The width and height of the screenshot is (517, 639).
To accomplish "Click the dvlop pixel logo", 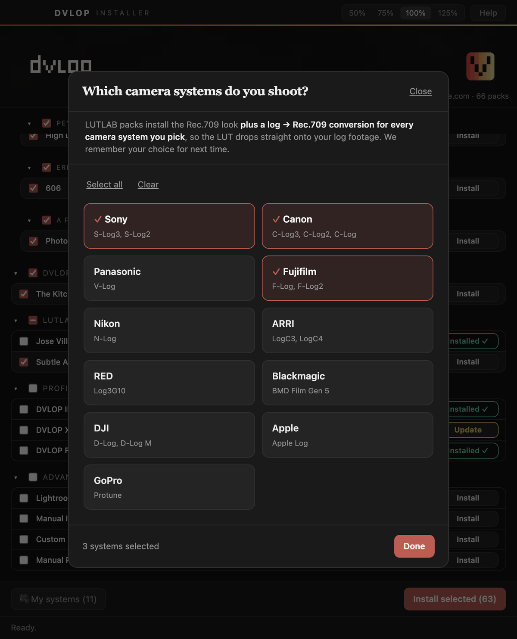I will coord(61,64).
